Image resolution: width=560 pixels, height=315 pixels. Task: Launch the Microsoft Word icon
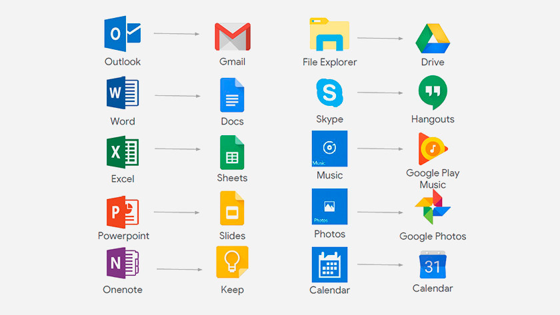[122, 94]
